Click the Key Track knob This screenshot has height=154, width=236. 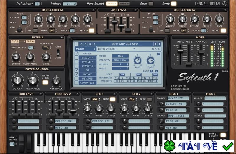(x=56, y=82)
